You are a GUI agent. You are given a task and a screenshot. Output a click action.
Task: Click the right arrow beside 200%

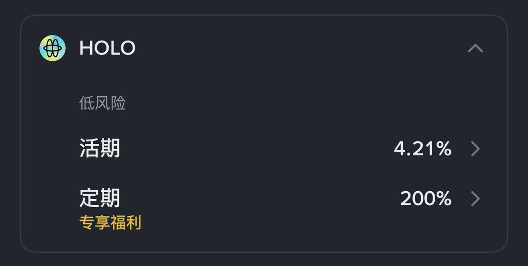[x=475, y=199]
